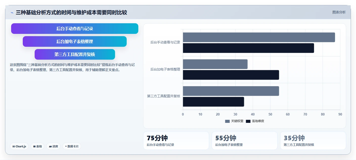This screenshot has width=356, height=160.
Task: Click the 落地难度 bar for 第三方工具配置并复核
Action: [x=214, y=102]
